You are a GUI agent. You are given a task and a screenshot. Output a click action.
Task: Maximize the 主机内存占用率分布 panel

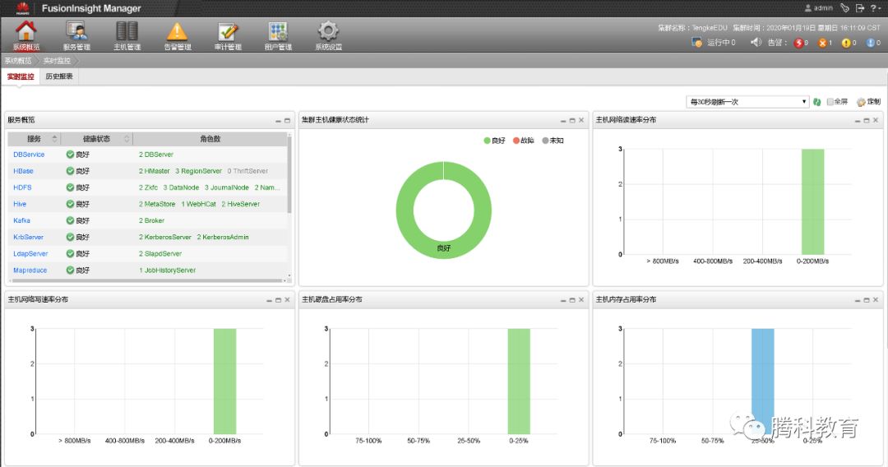pos(867,300)
